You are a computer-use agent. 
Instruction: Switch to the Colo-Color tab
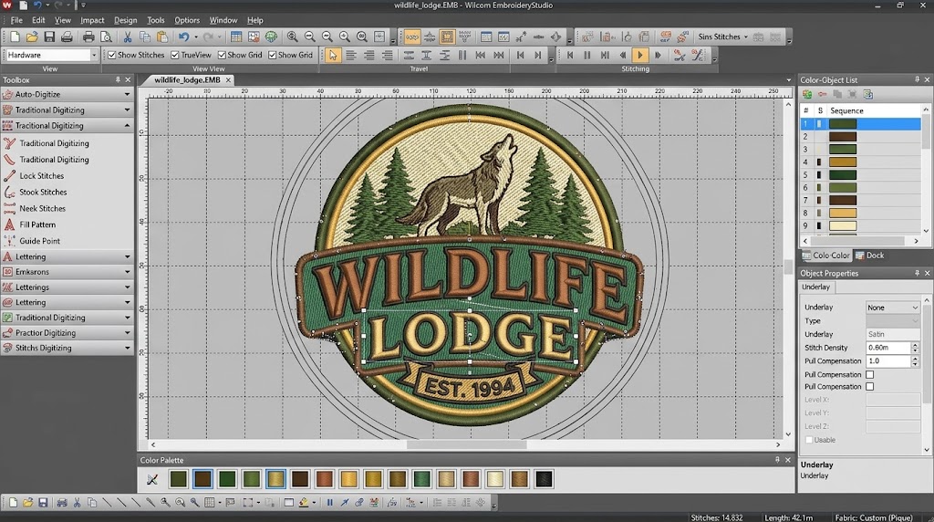point(825,255)
